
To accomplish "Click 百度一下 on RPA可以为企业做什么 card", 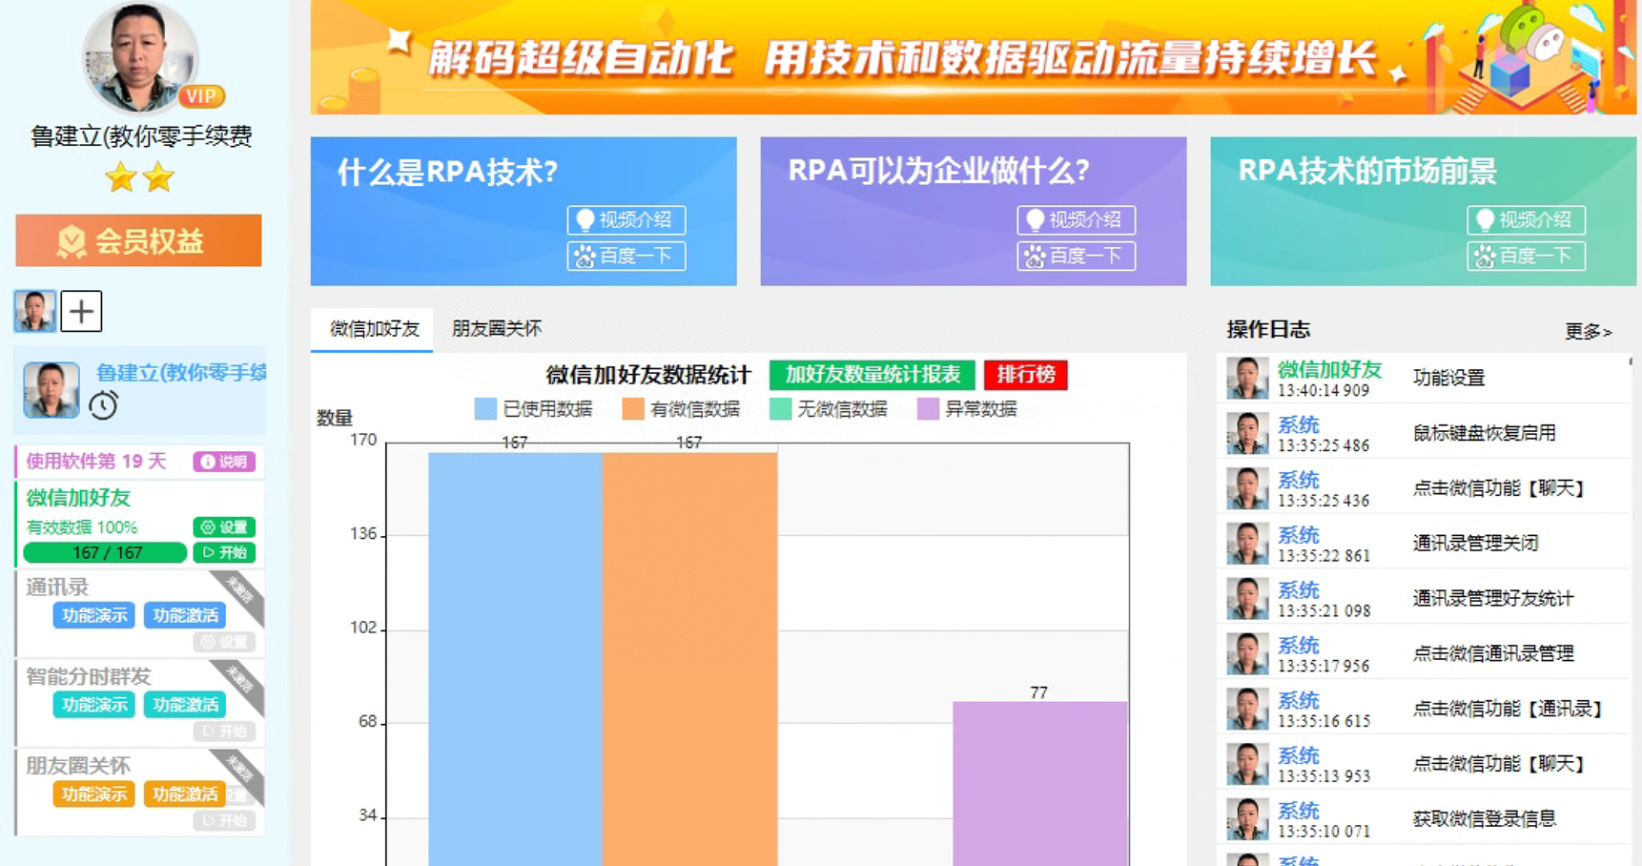I will tap(1077, 256).
